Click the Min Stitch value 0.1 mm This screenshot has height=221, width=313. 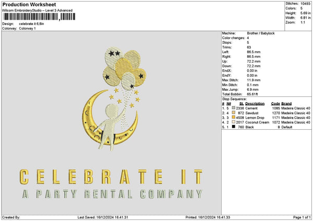tap(252, 85)
